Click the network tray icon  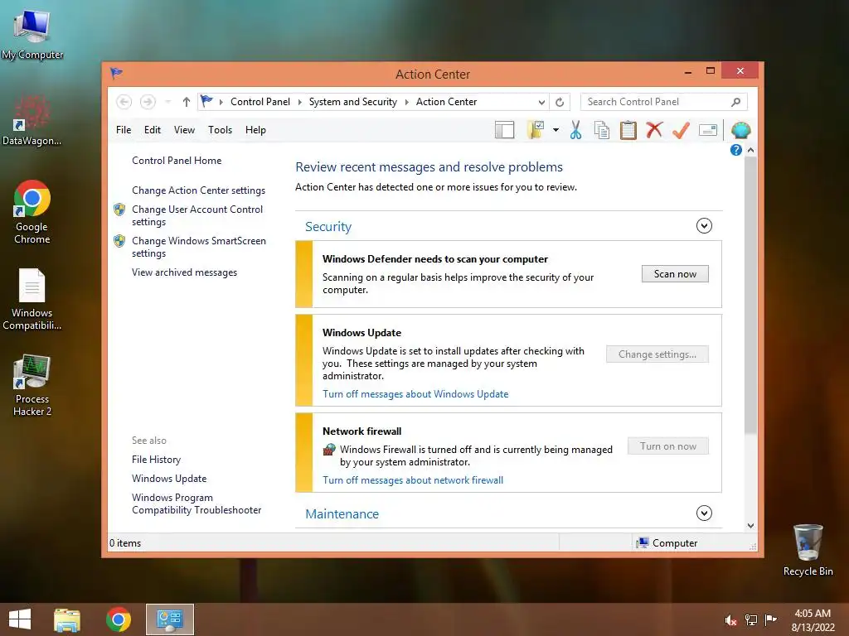click(x=751, y=619)
